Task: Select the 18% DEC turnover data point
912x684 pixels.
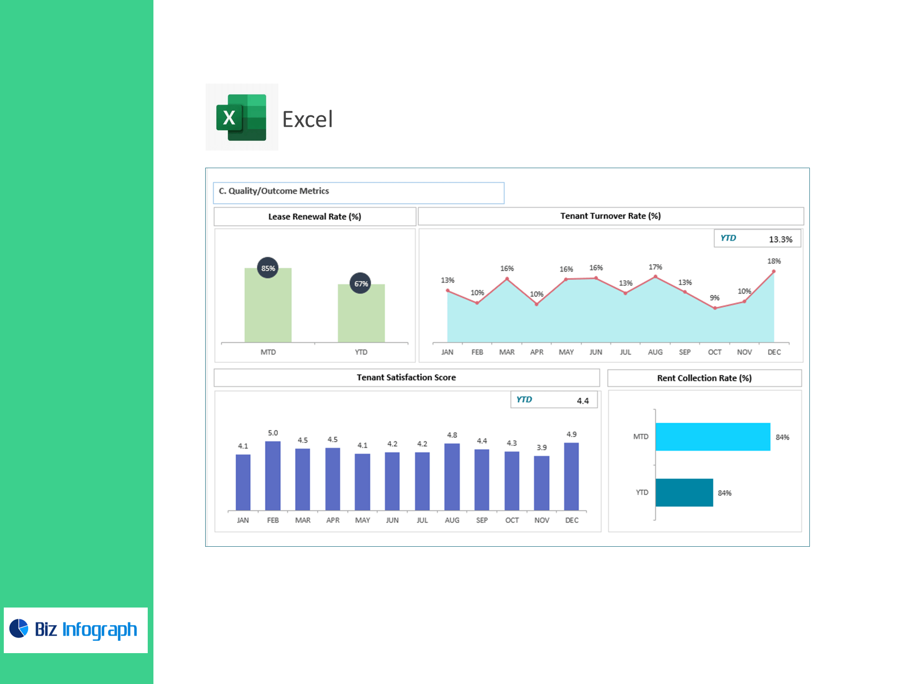Action: coord(774,272)
